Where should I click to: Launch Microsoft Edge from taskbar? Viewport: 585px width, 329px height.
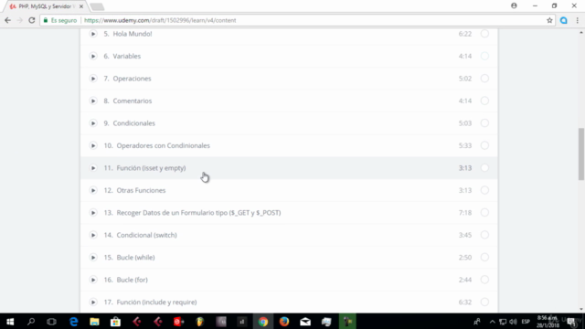point(73,322)
